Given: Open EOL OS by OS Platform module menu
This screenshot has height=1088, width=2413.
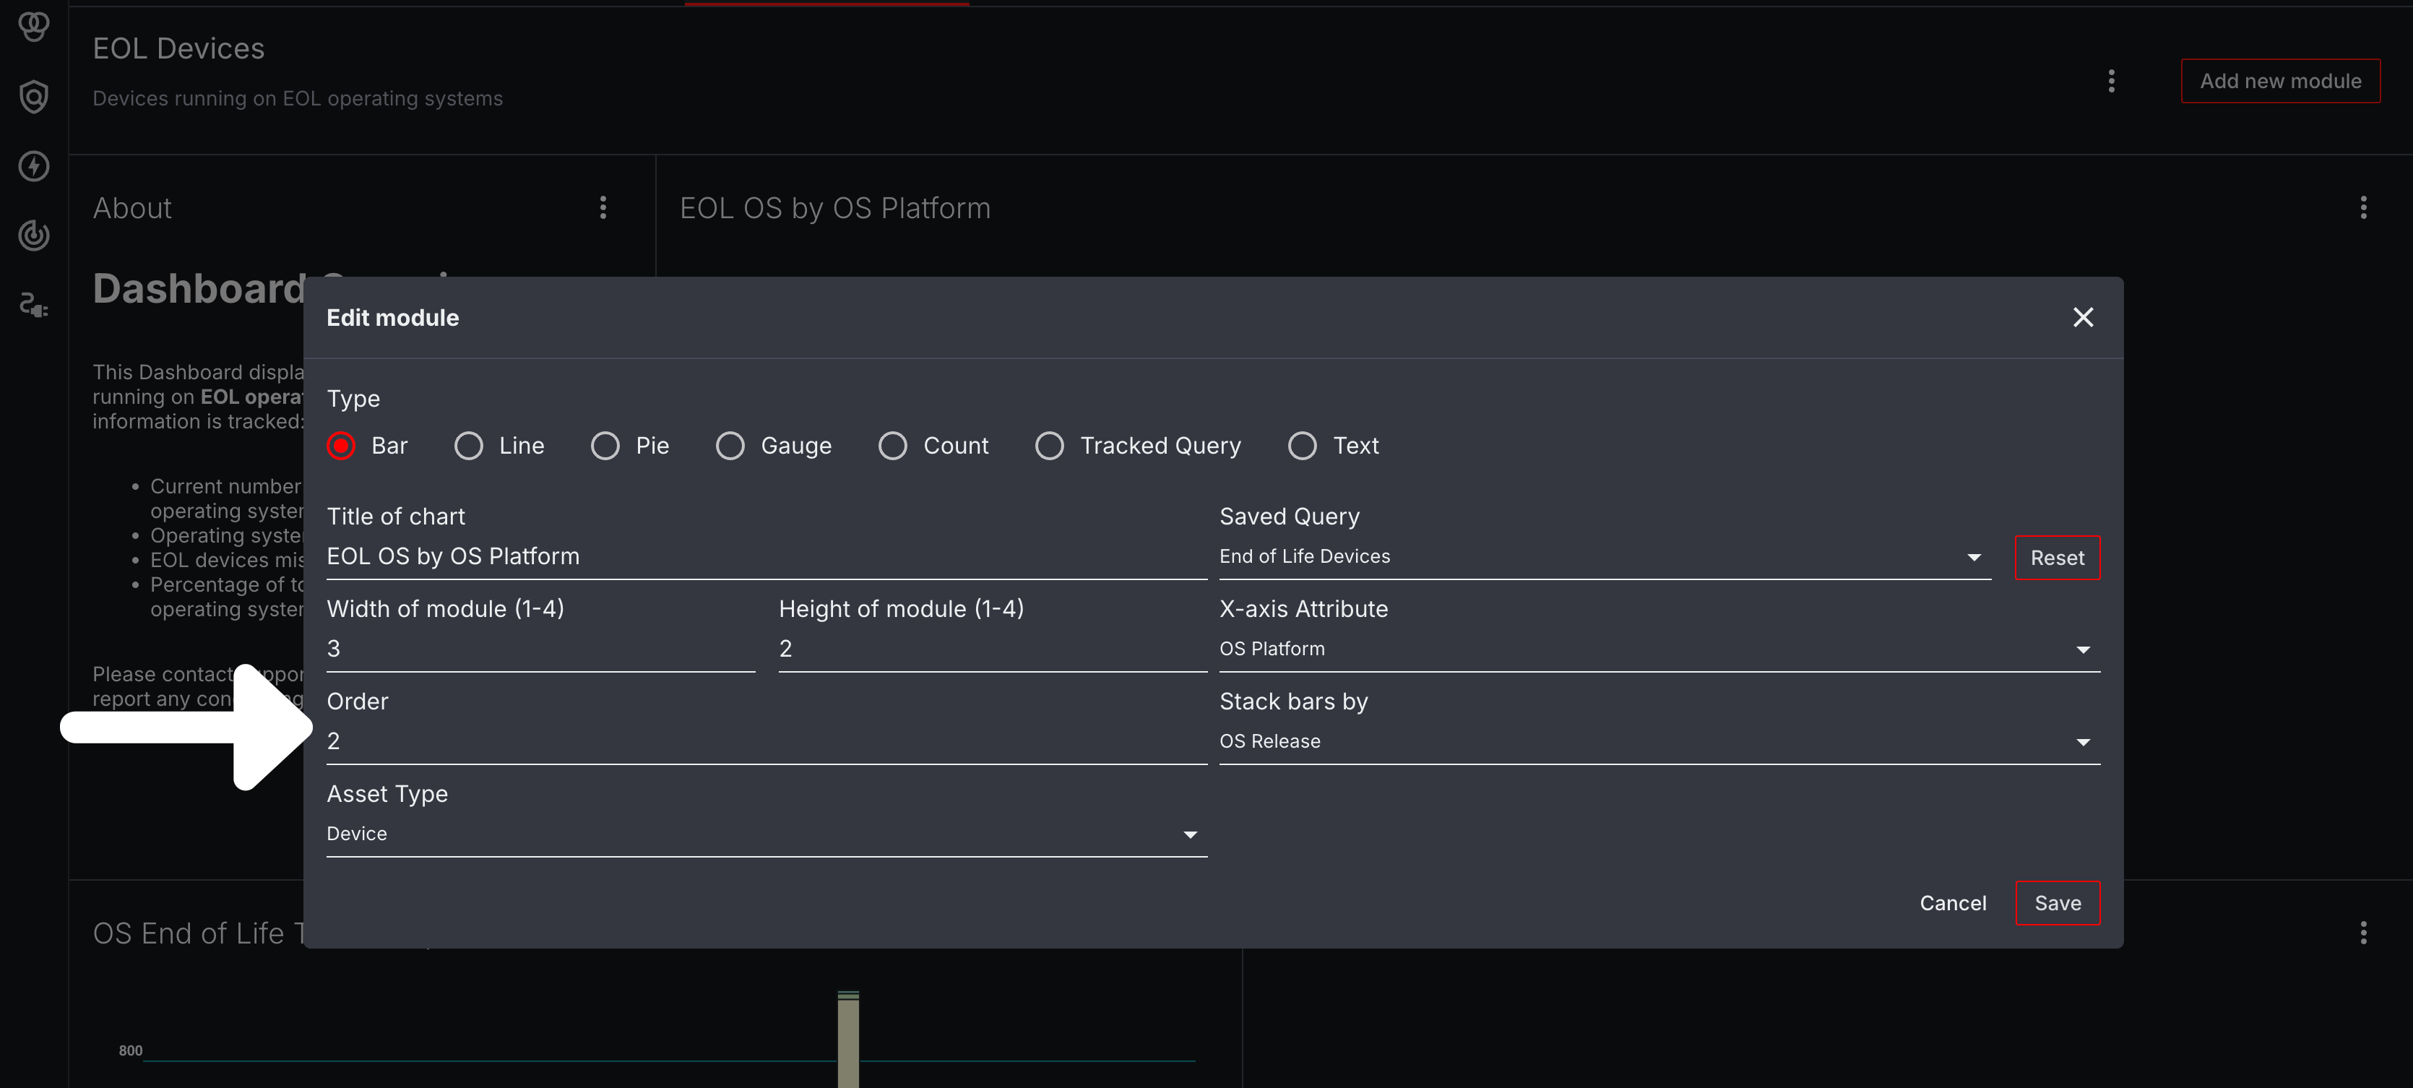Looking at the screenshot, I should pos(2363,208).
